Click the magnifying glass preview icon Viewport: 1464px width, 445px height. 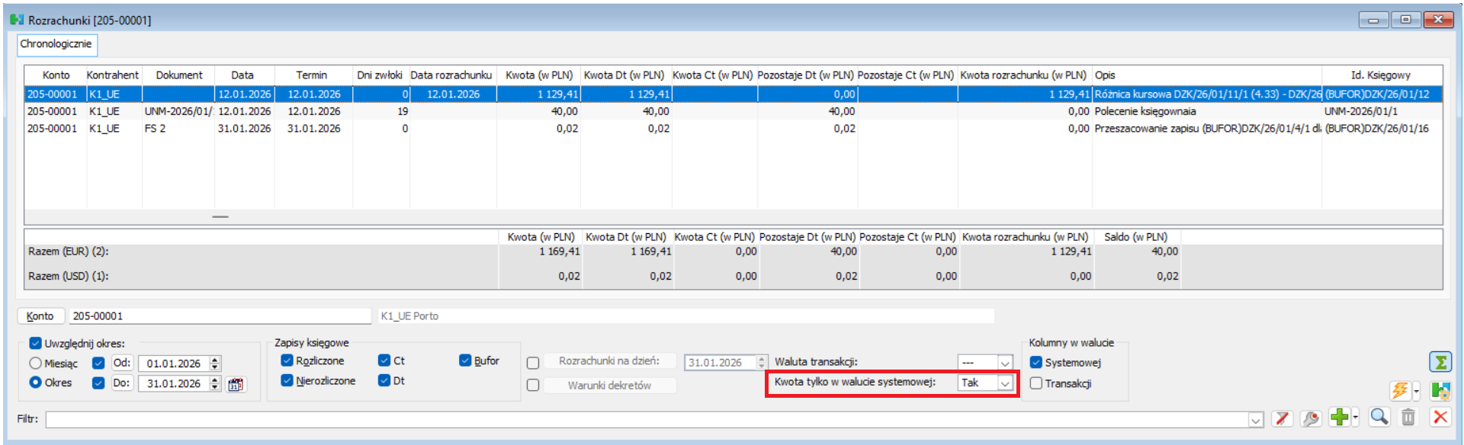(1379, 417)
